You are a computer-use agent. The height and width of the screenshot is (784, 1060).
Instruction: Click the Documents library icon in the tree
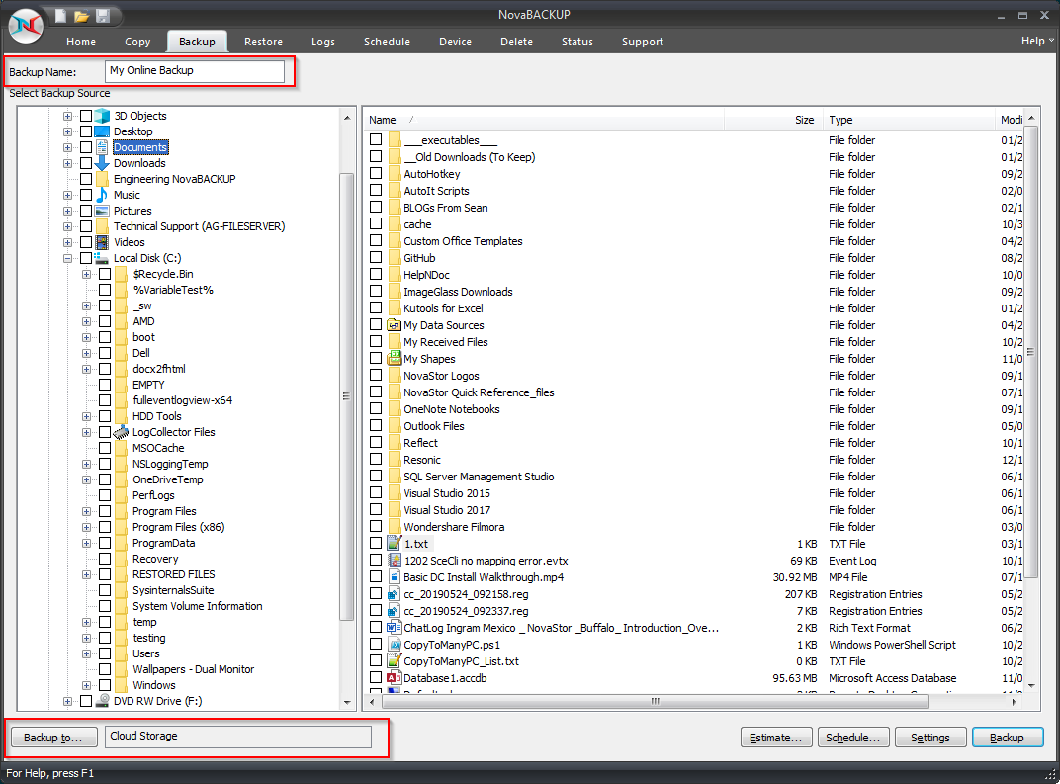point(102,147)
